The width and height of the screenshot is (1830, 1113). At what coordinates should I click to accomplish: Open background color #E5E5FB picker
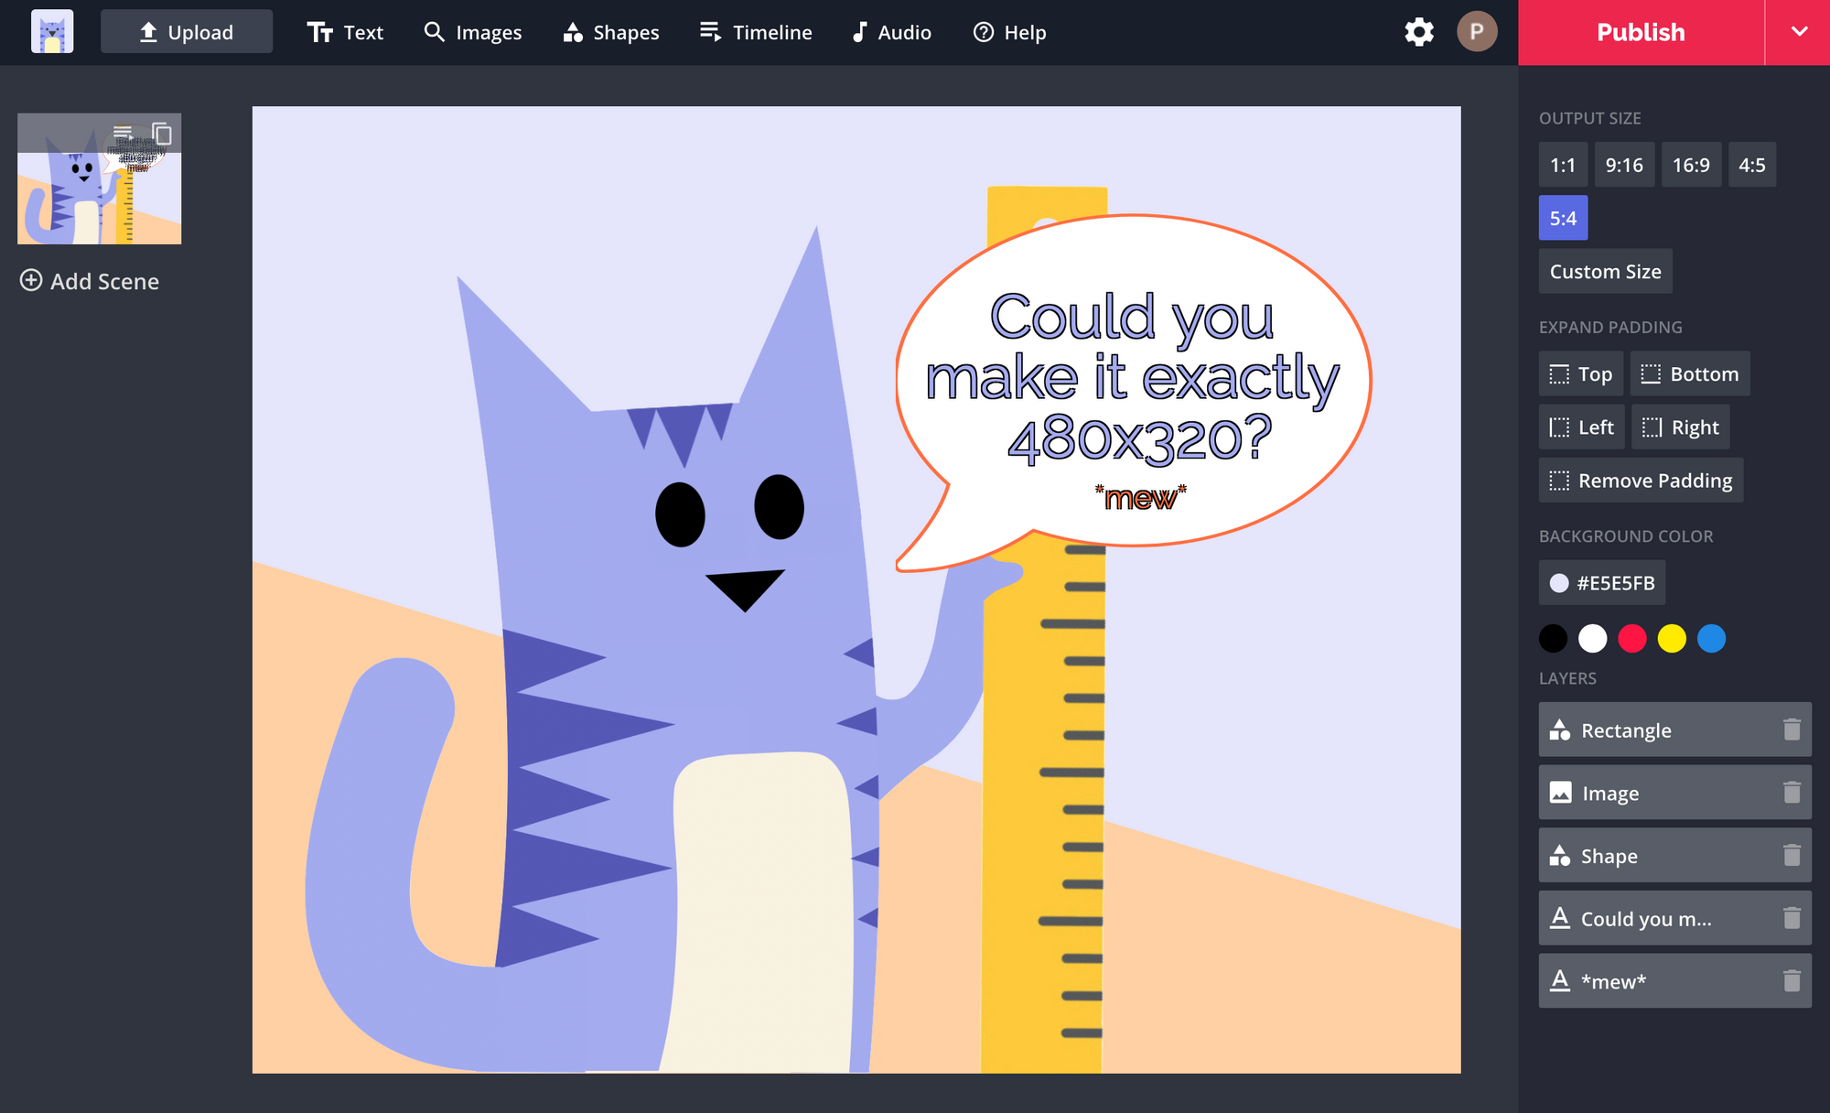(1601, 583)
